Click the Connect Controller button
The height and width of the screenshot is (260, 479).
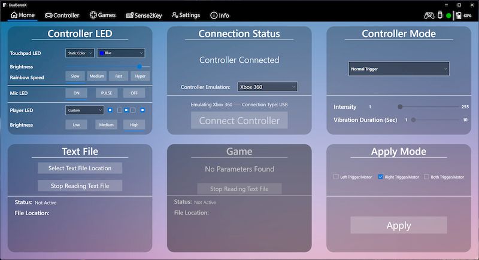point(239,120)
